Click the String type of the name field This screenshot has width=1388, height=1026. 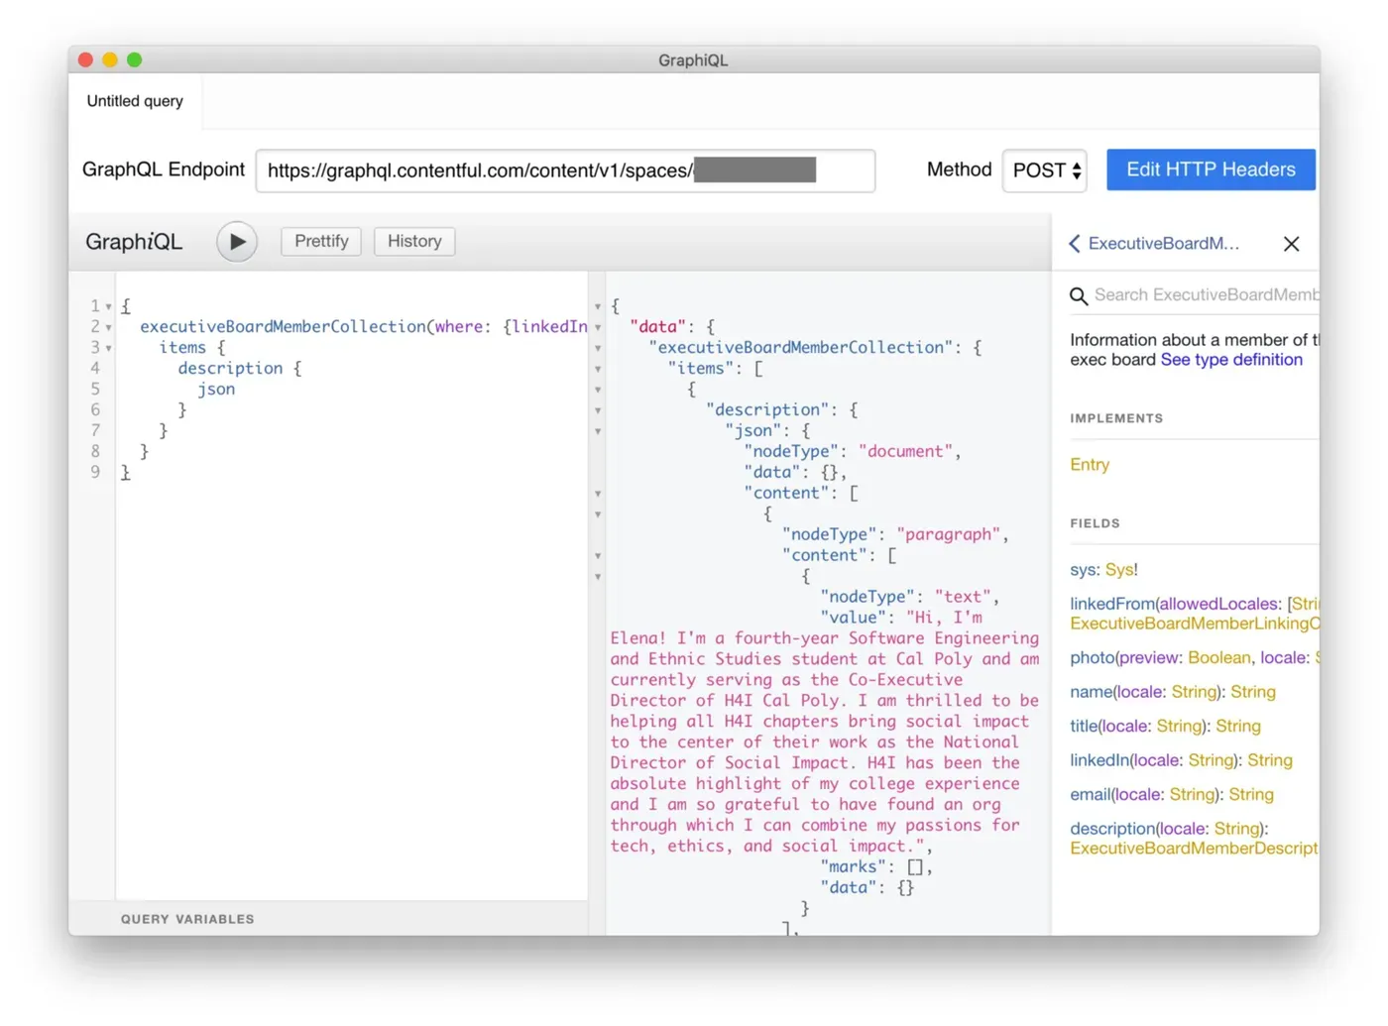[1252, 691]
